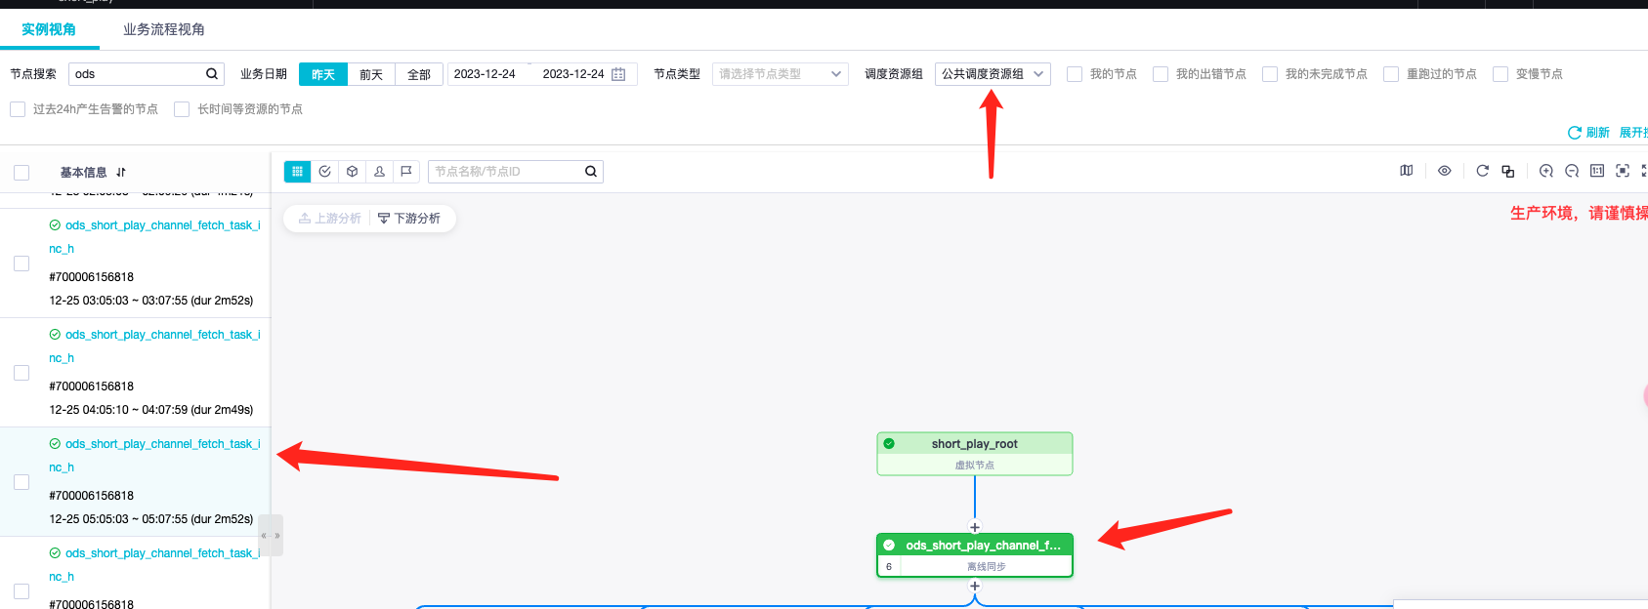Click the status check icon on the ods_short_play_channel_f... node
1648x609 pixels.
pos(889,546)
